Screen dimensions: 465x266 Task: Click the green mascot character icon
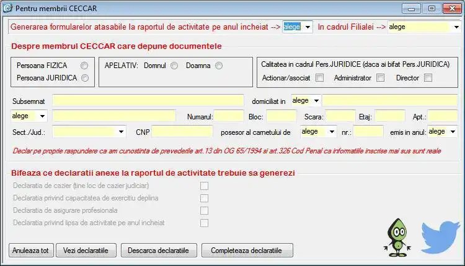tap(397, 238)
